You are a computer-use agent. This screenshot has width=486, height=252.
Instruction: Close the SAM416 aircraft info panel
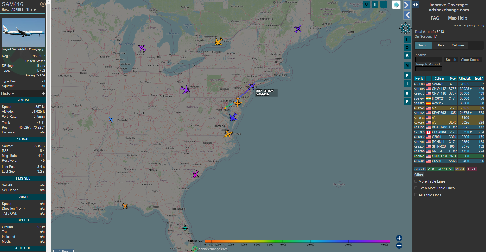click(x=43, y=4)
